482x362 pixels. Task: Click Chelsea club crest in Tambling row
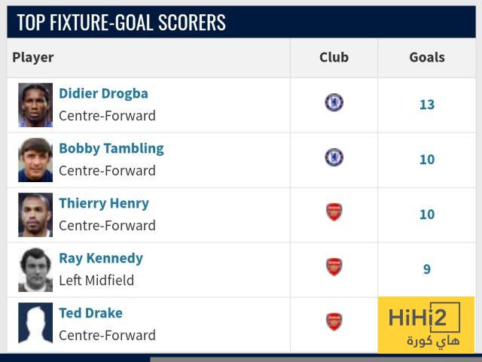coord(334,157)
